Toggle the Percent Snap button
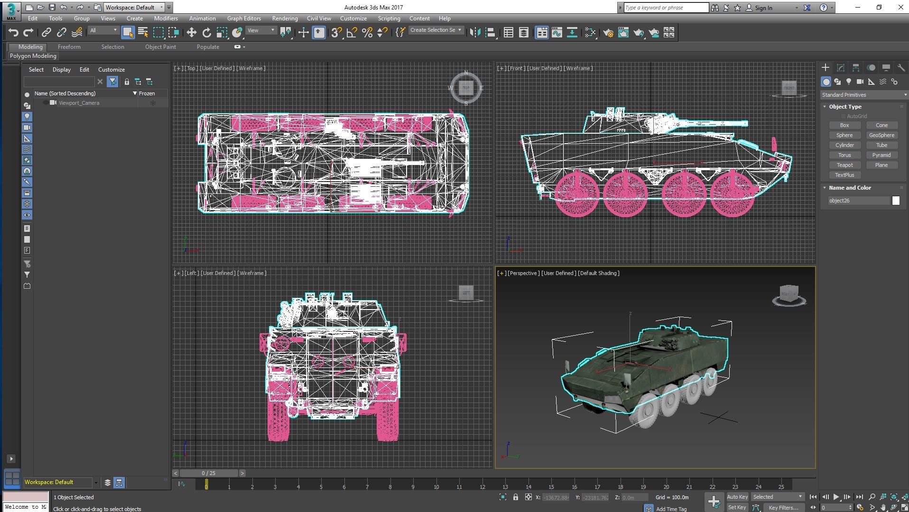This screenshot has width=909, height=512. pyautogui.click(x=367, y=32)
